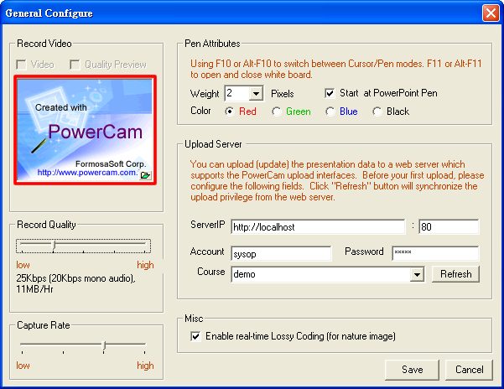Enable the Quality Preview checkbox
This screenshot has height=389, width=504.
click(75, 65)
